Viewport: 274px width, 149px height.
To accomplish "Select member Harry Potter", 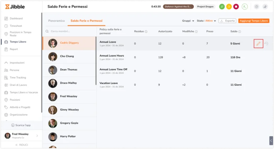I will coord(69,136).
